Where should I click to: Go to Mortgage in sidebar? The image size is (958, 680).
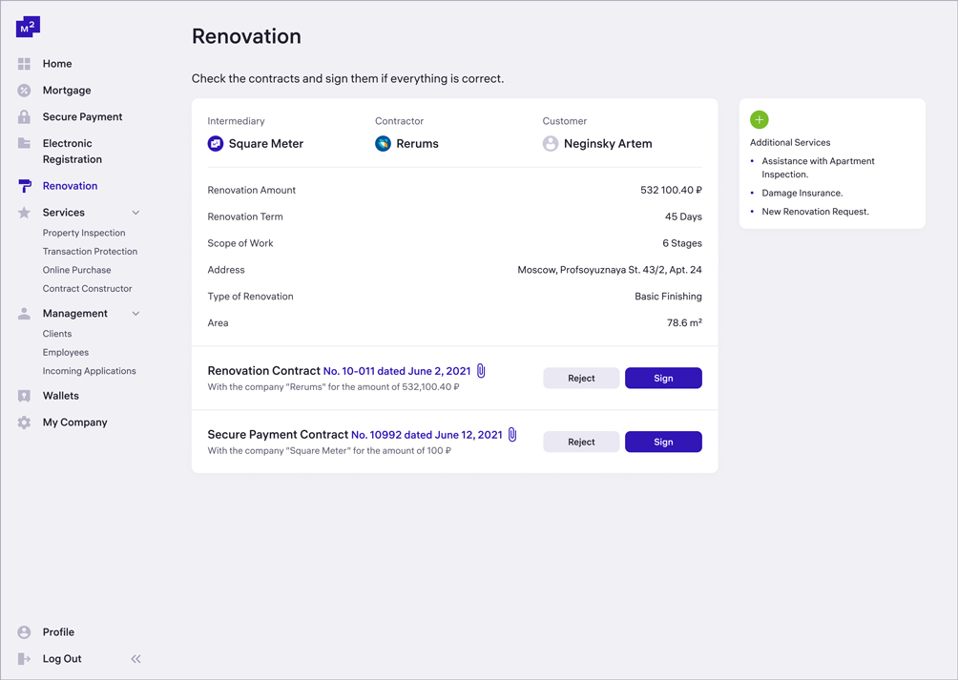coord(67,91)
